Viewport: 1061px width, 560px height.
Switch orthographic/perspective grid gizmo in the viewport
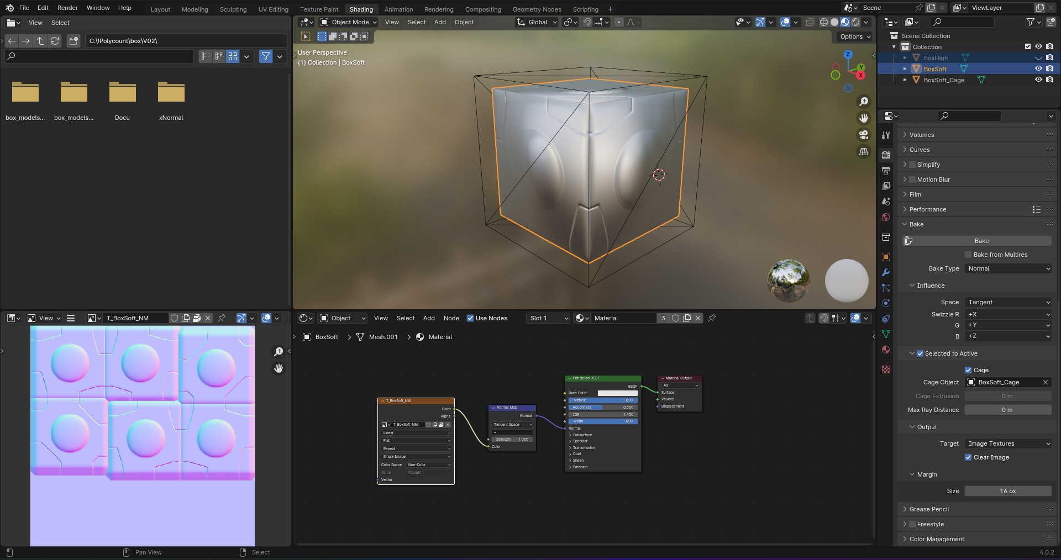864,151
